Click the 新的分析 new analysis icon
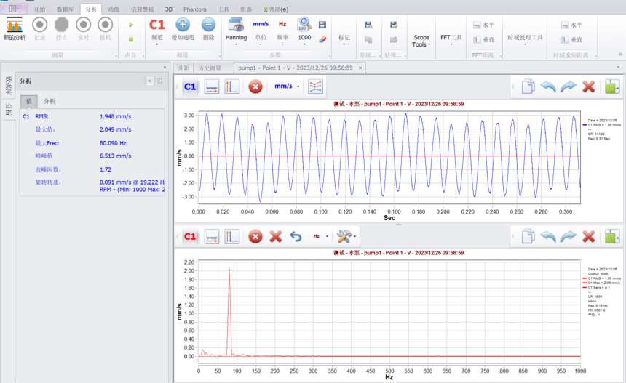The height and width of the screenshot is (383, 626). click(x=15, y=25)
